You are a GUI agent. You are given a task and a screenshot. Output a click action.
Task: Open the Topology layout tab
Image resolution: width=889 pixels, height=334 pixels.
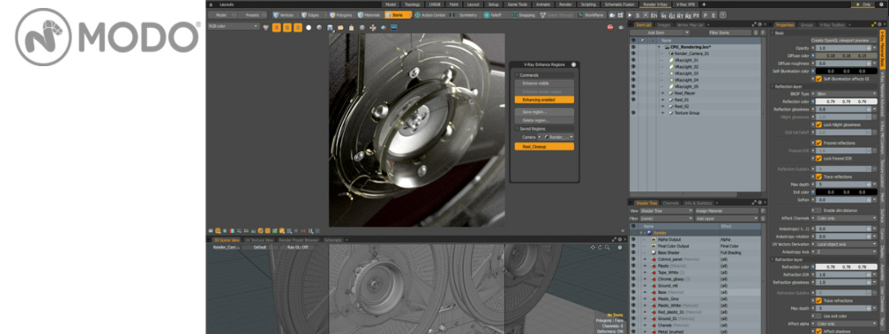pyautogui.click(x=412, y=4)
